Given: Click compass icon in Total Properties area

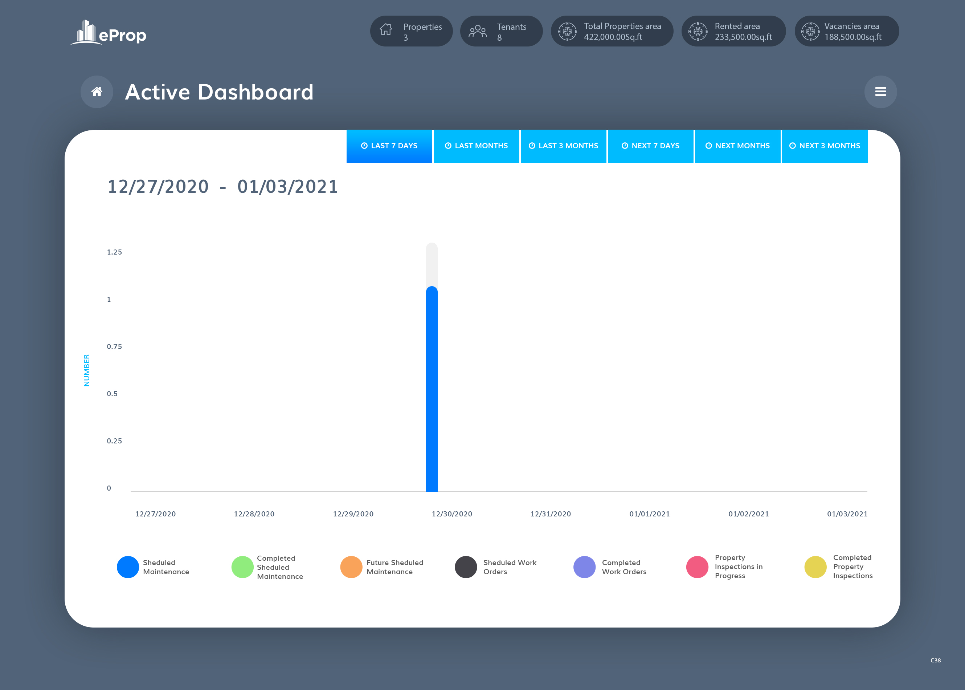Looking at the screenshot, I should [x=567, y=31].
